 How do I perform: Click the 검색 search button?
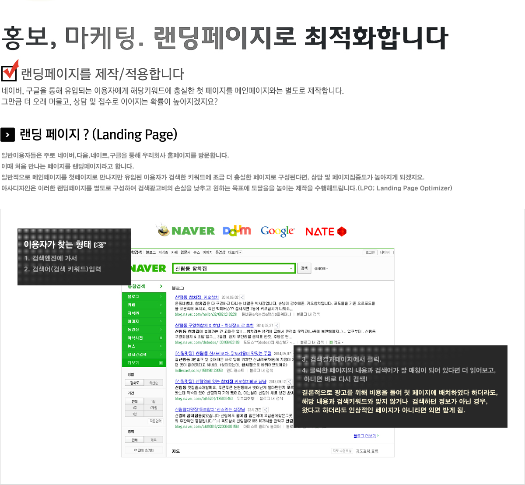pos(304,268)
